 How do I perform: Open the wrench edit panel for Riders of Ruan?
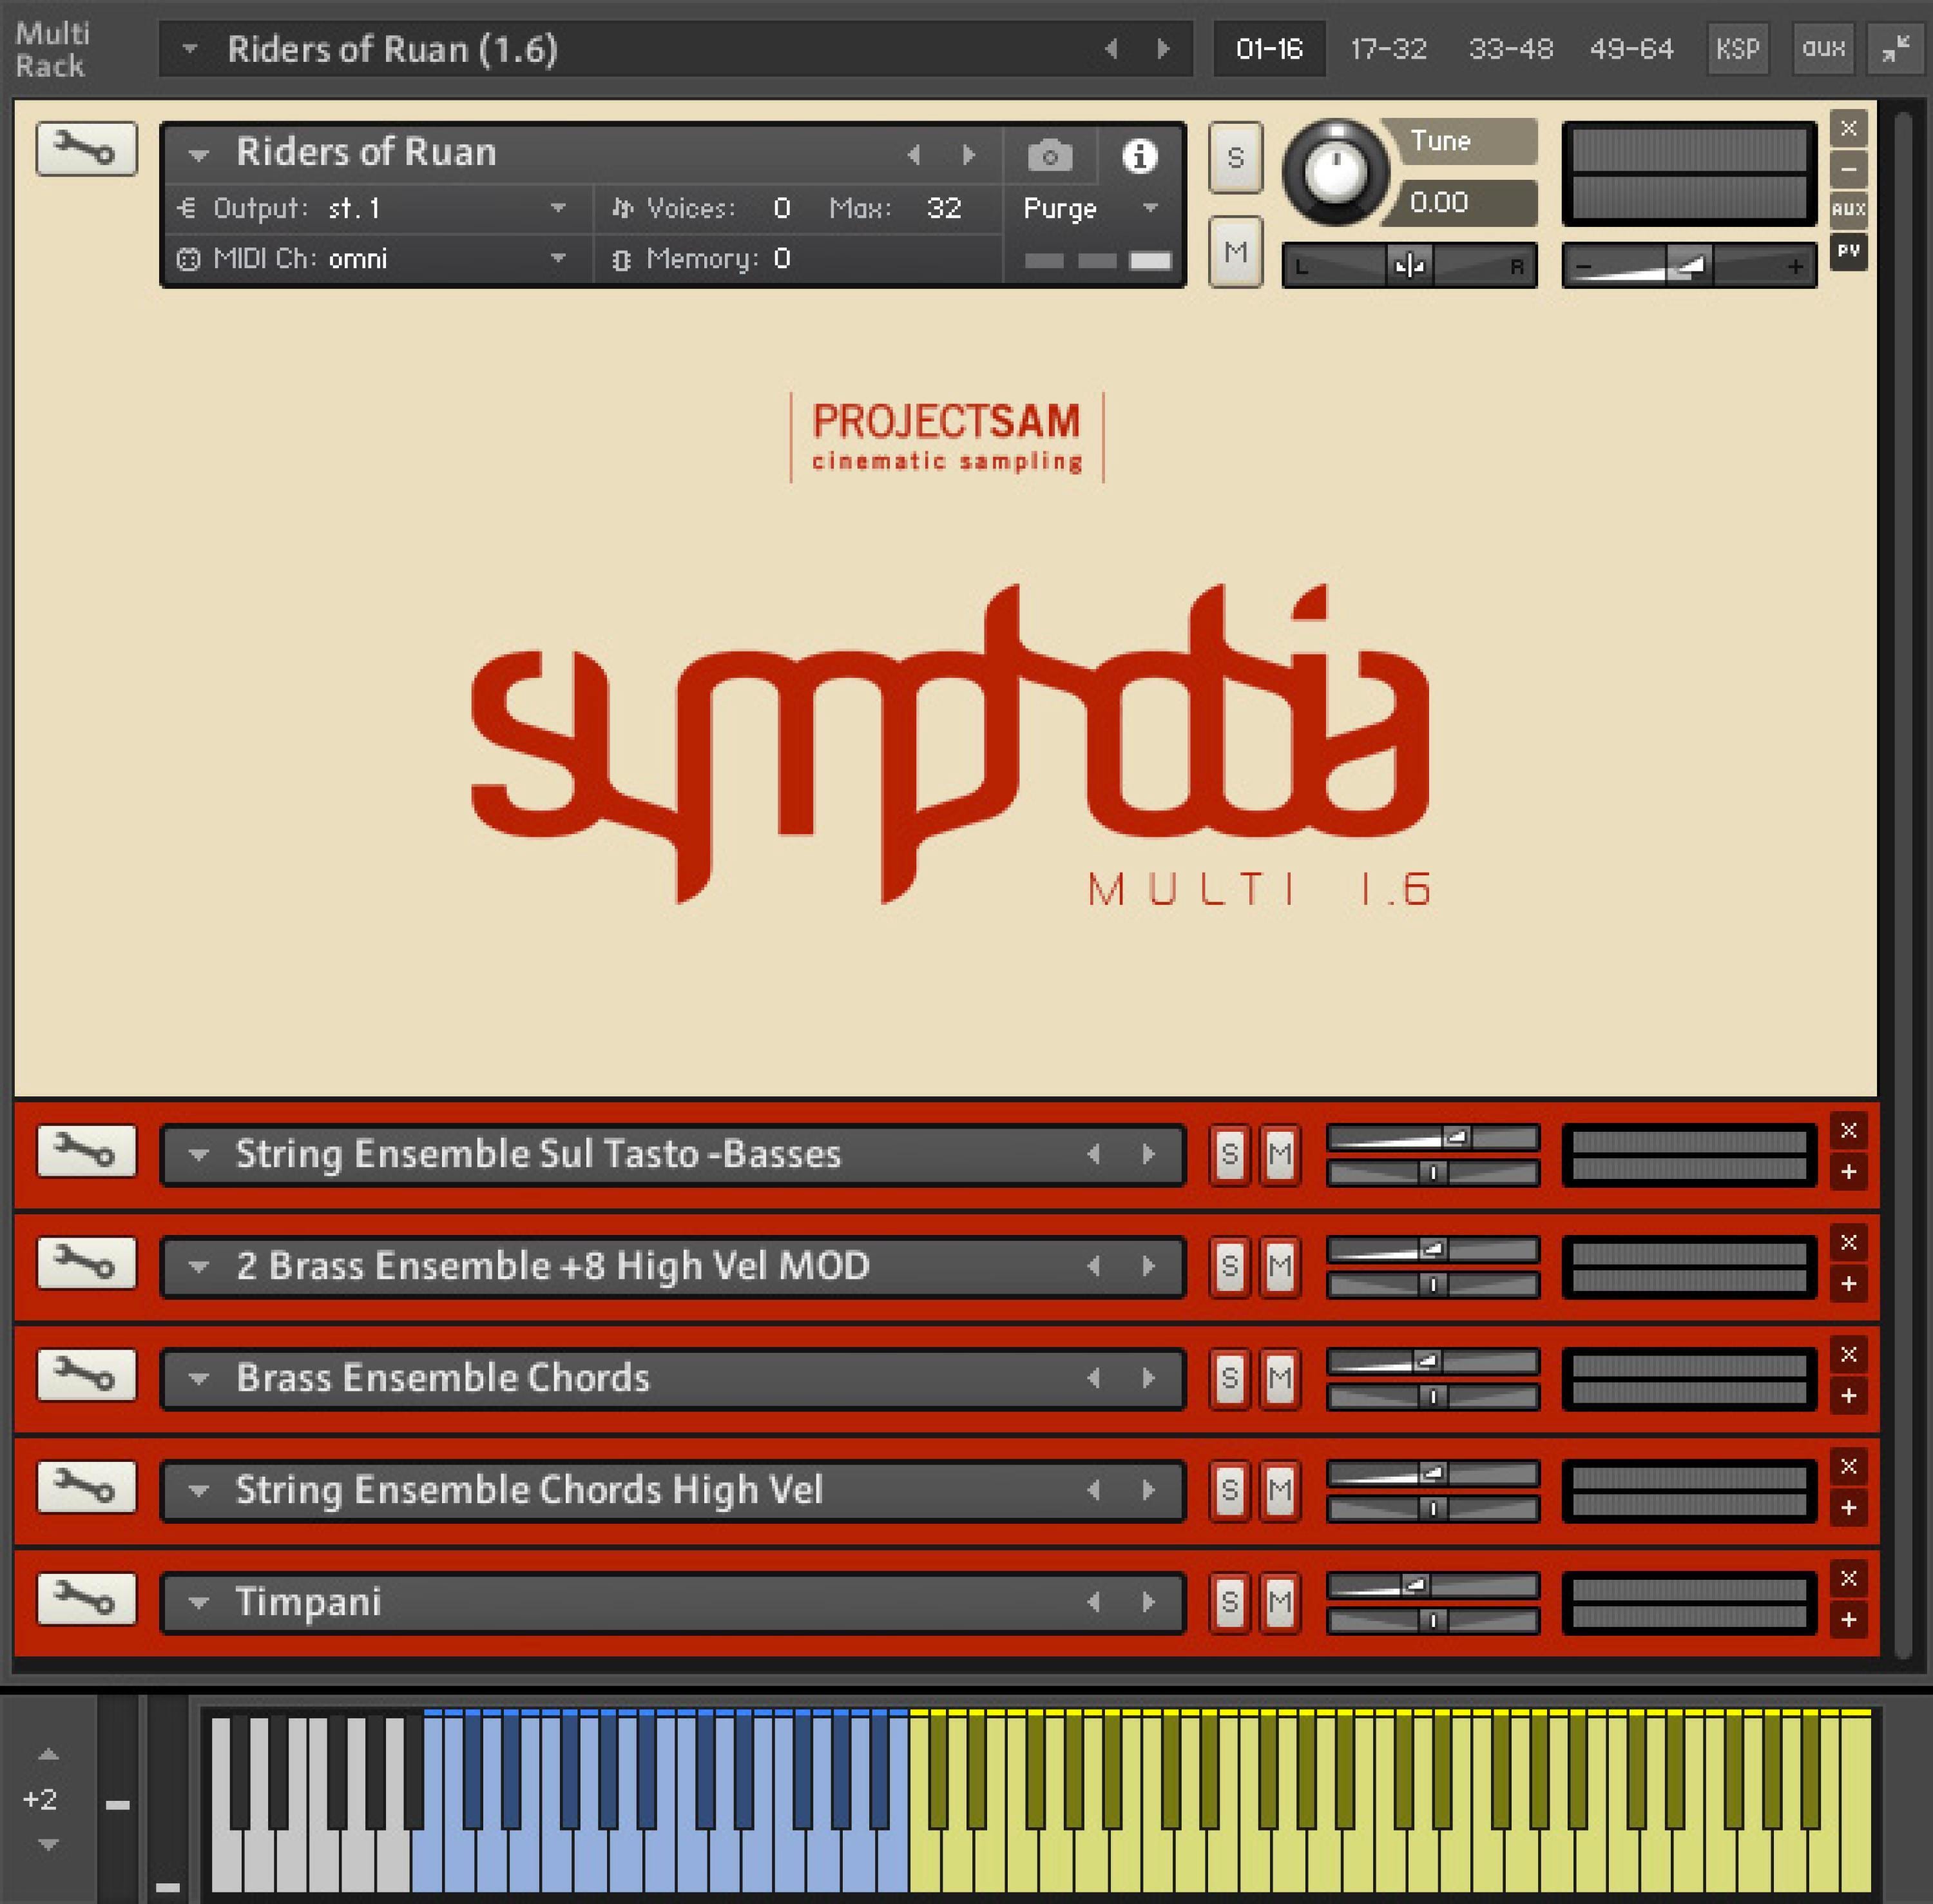86,150
